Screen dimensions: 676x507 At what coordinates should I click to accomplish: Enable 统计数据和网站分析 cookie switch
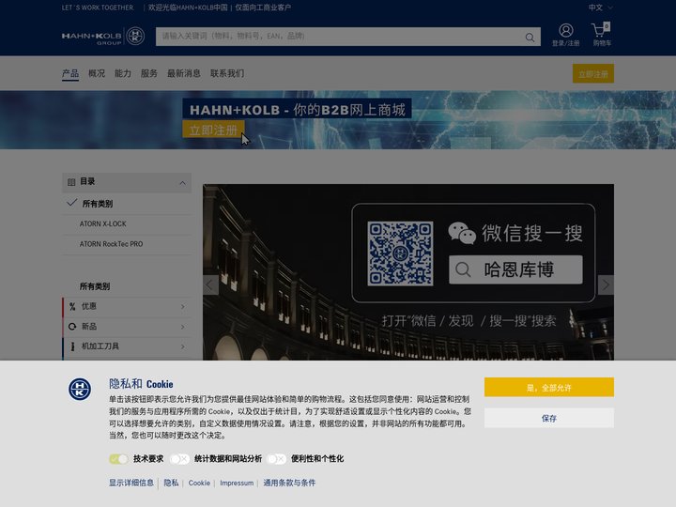tap(179, 459)
